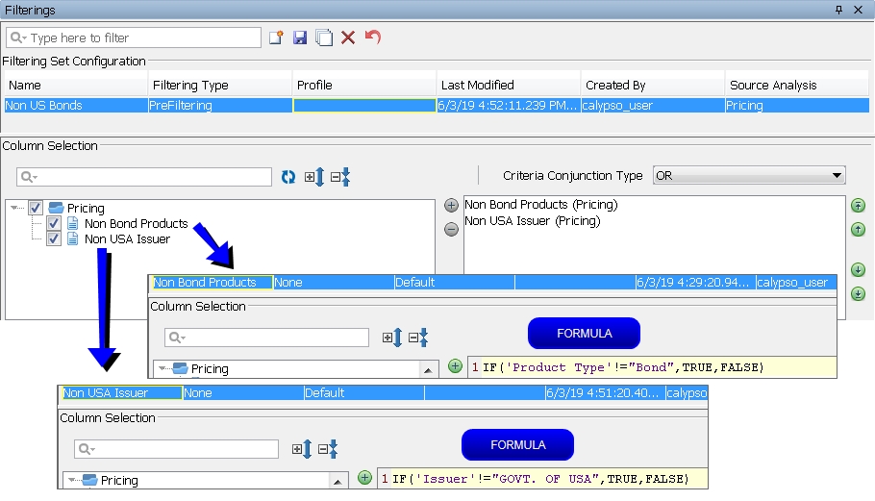Close the Filterings panel
This screenshot has height=501, width=875.
859,10
